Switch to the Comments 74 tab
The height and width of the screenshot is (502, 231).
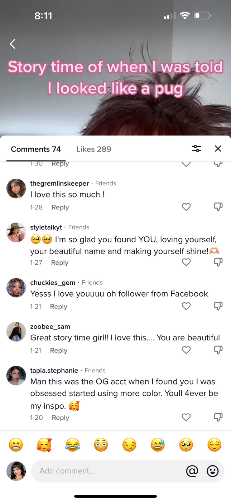coord(36,149)
